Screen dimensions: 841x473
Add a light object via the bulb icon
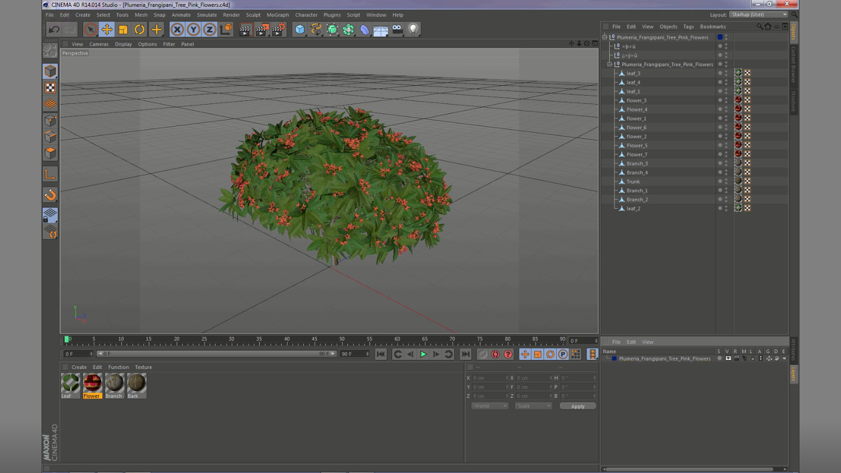point(413,29)
